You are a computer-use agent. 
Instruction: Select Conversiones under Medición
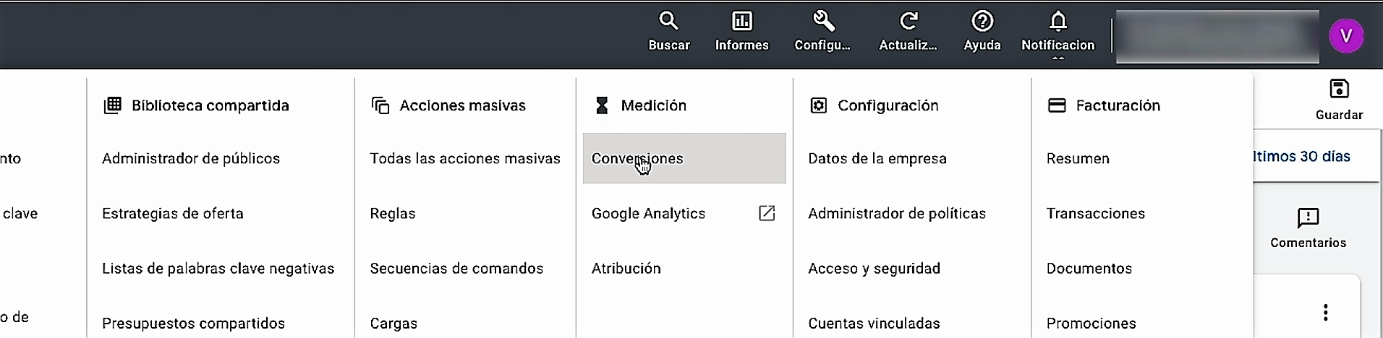point(637,158)
